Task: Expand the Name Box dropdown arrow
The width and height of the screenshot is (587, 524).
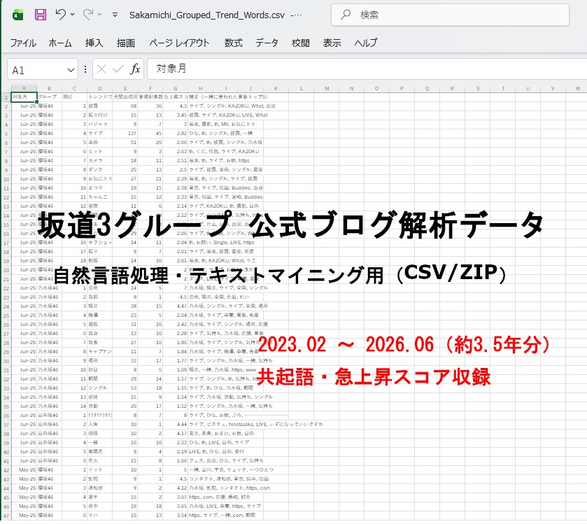Action: [x=71, y=70]
